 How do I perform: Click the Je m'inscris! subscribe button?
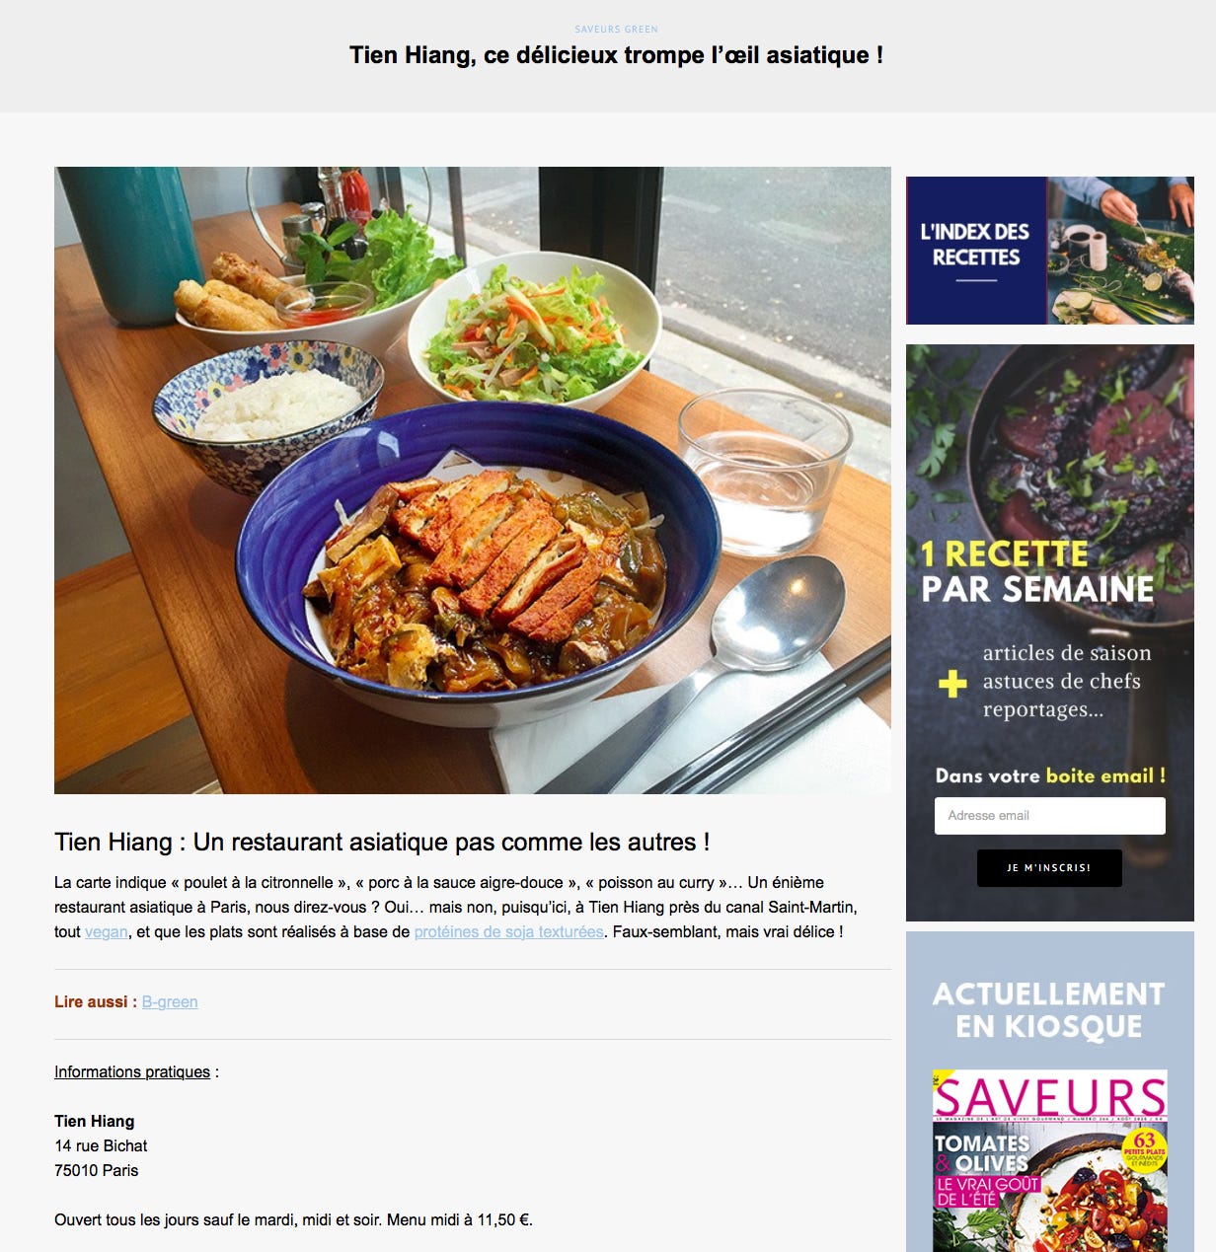[1049, 868]
